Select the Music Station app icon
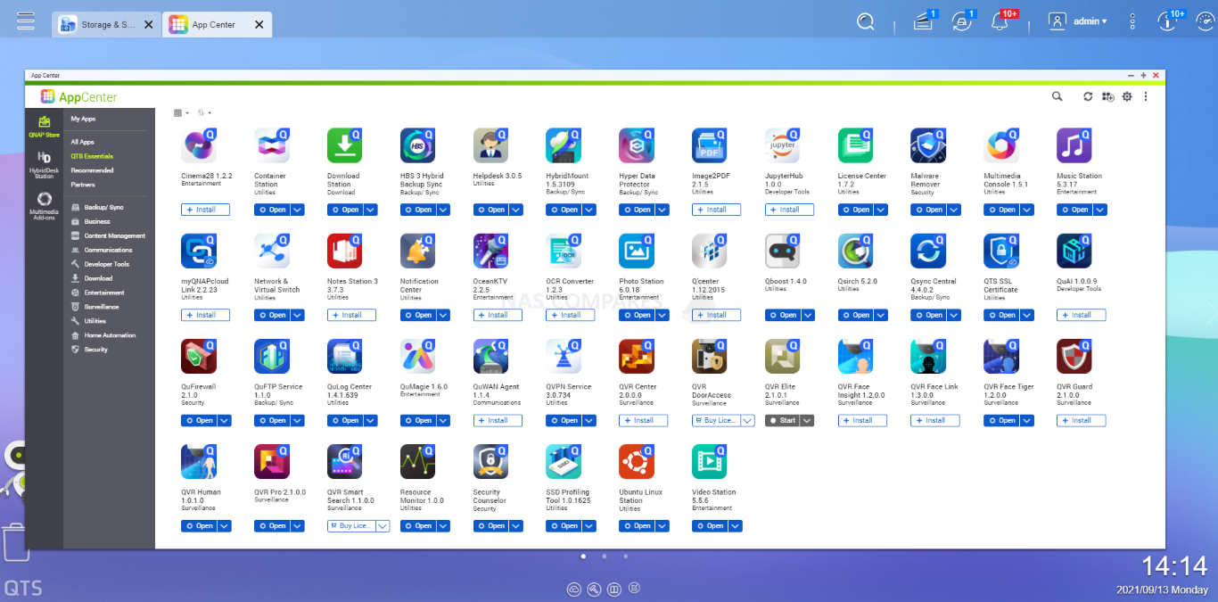Viewport: 1218px width, 602px height. pos(1074,145)
